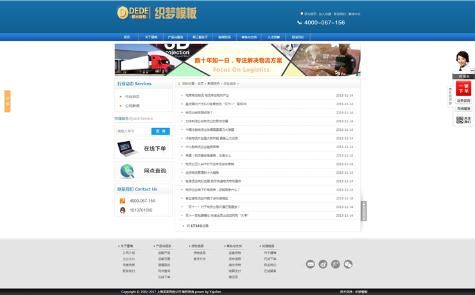This screenshot has height=295, width=475.
Task: Select 公司新闻 in the sidebar list
Action: click(132, 106)
